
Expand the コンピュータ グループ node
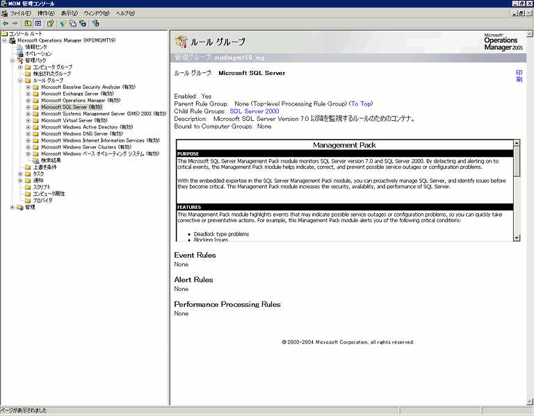pyautogui.click(x=20, y=67)
